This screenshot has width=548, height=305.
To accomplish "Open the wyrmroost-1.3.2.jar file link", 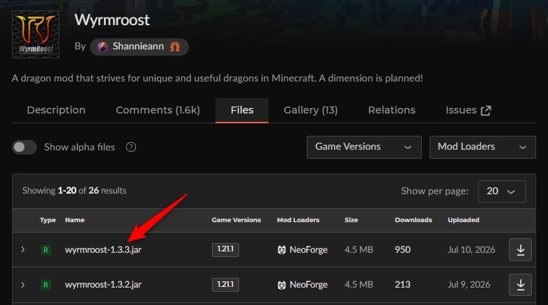I will 103,285.
